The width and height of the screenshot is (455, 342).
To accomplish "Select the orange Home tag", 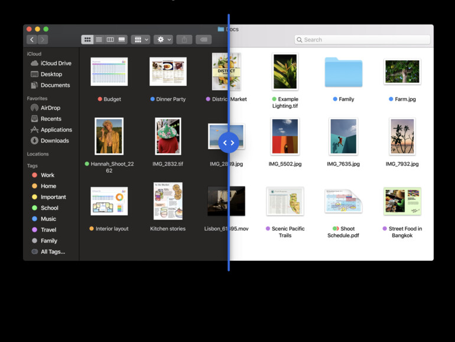I will (44, 186).
